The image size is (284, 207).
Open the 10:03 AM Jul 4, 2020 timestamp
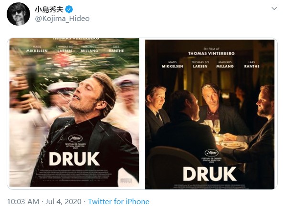click(x=44, y=202)
